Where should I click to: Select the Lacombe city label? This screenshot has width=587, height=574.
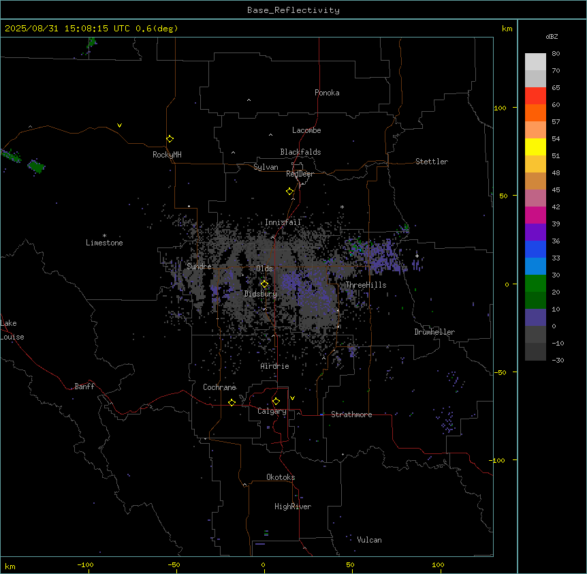tap(306, 130)
